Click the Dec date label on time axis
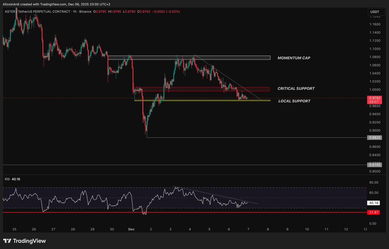Image resolution: width=389 pixels, height=249 pixels. (x=132, y=229)
